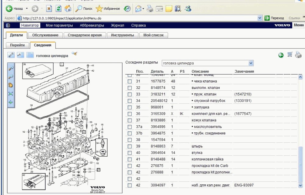Open the Back button history dropdown arrow
305x195 pixels.
coord(27,9)
